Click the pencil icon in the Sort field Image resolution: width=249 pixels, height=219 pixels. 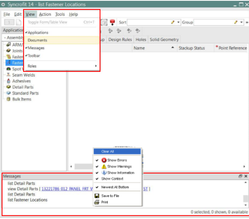click(x=172, y=22)
